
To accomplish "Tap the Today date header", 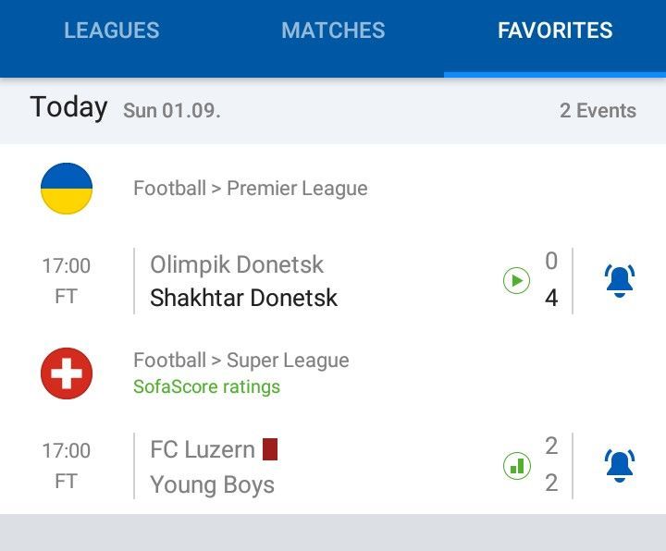I will coord(68,108).
